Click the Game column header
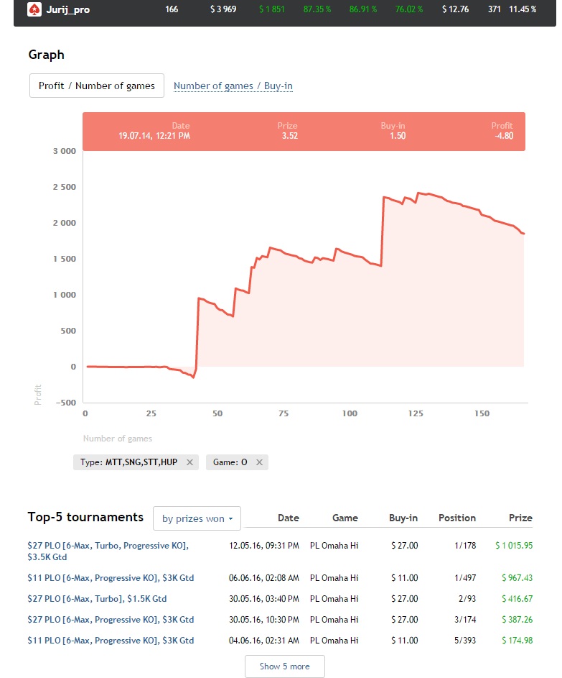 click(x=345, y=518)
